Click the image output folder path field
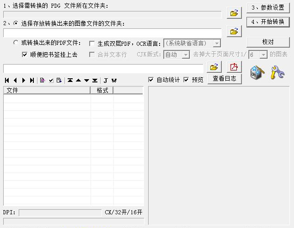294x228 pixels. (x=112, y=33)
